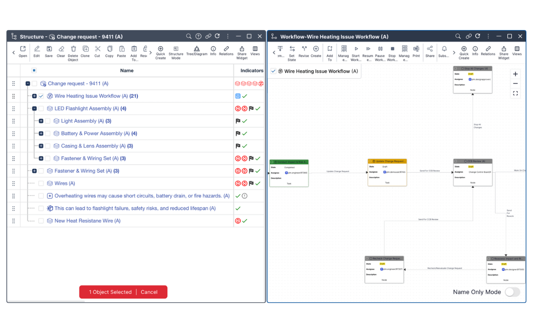Viewport: 533px width, 333px height.
Task: Toggle the Name Only Mode switch
Action: pos(512,292)
